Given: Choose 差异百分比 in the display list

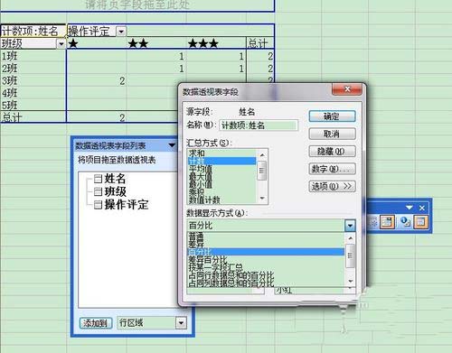Looking at the screenshot, I should (266, 259).
